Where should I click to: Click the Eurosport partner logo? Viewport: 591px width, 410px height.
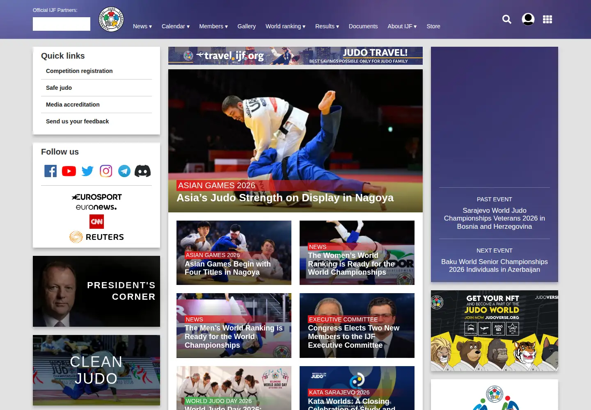96,197
